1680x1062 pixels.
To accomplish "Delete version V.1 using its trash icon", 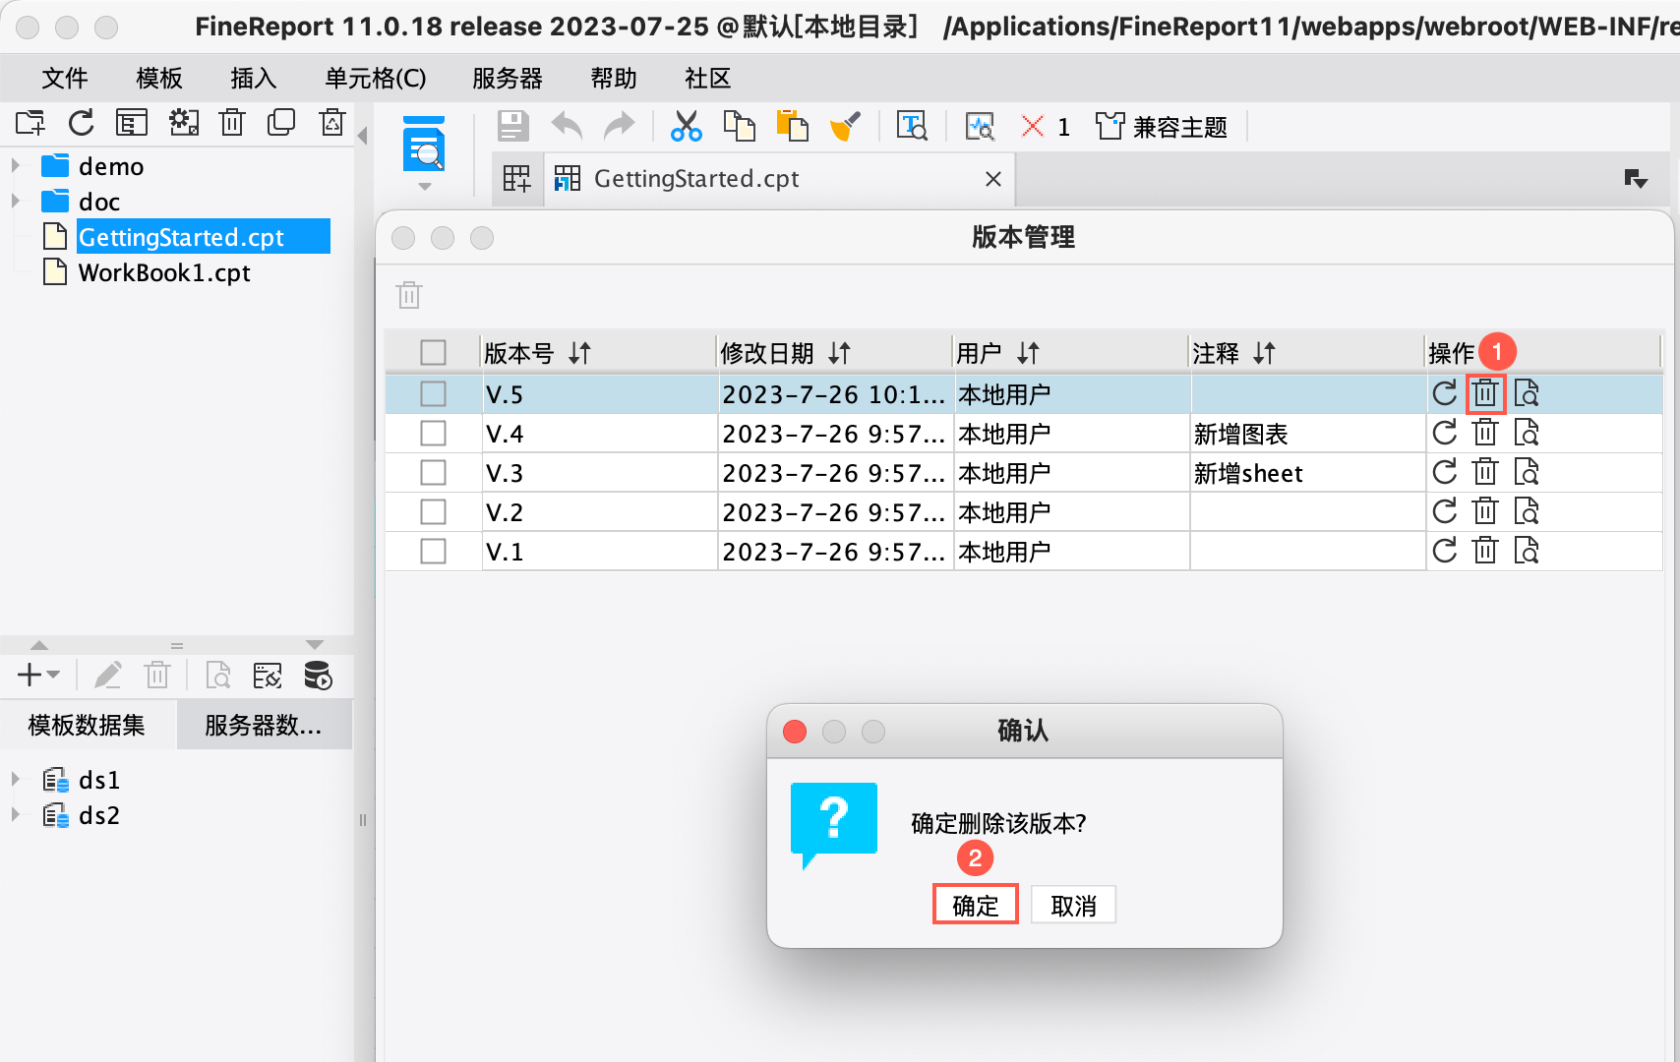I will [x=1485, y=551].
